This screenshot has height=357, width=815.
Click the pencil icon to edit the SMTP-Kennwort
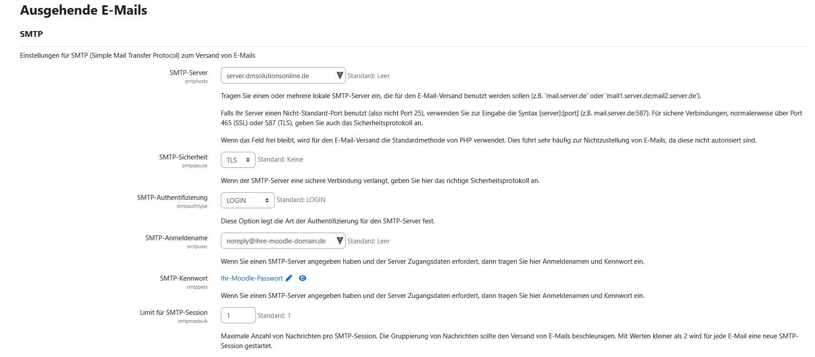(289, 278)
